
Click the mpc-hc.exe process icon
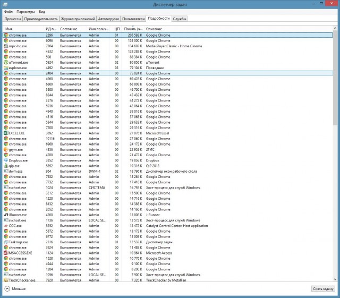(x=6, y=46)
